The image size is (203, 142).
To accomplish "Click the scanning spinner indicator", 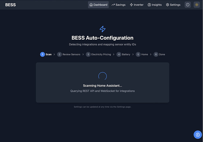I will point(103,76).
